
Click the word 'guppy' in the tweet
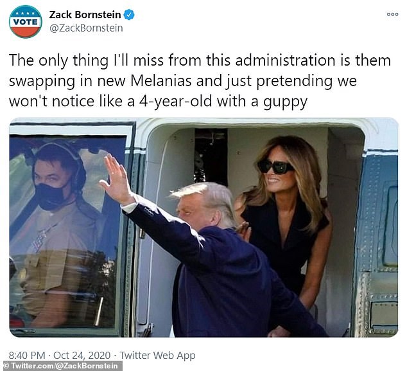(285, 102)
